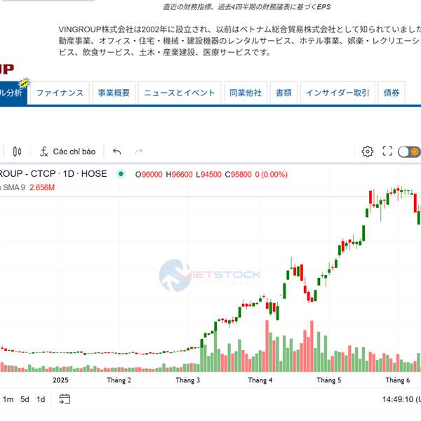Click the green live-status dot indicator

click(x=121, y=174)
